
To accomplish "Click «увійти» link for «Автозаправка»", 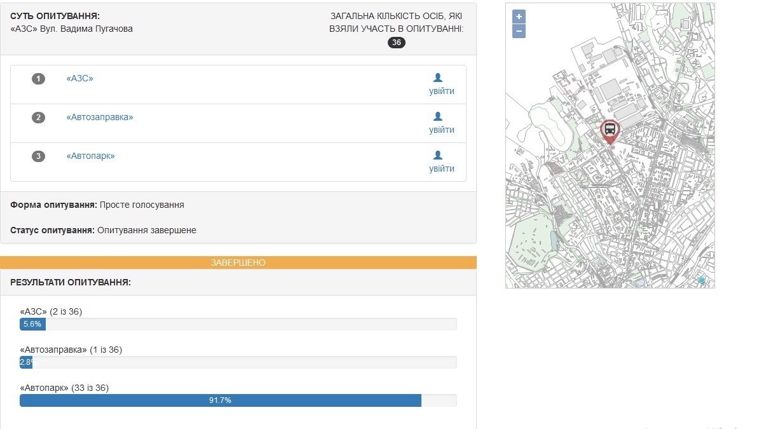I will tap(442, 130).
